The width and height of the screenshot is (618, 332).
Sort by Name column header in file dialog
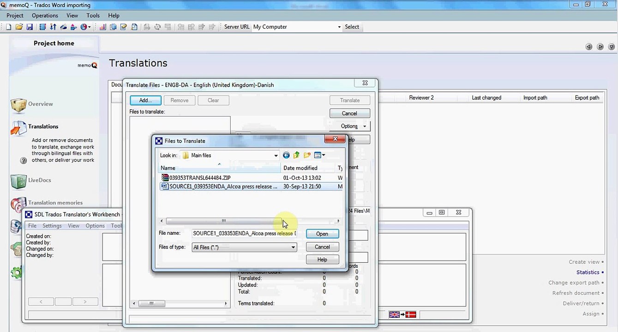220,168
